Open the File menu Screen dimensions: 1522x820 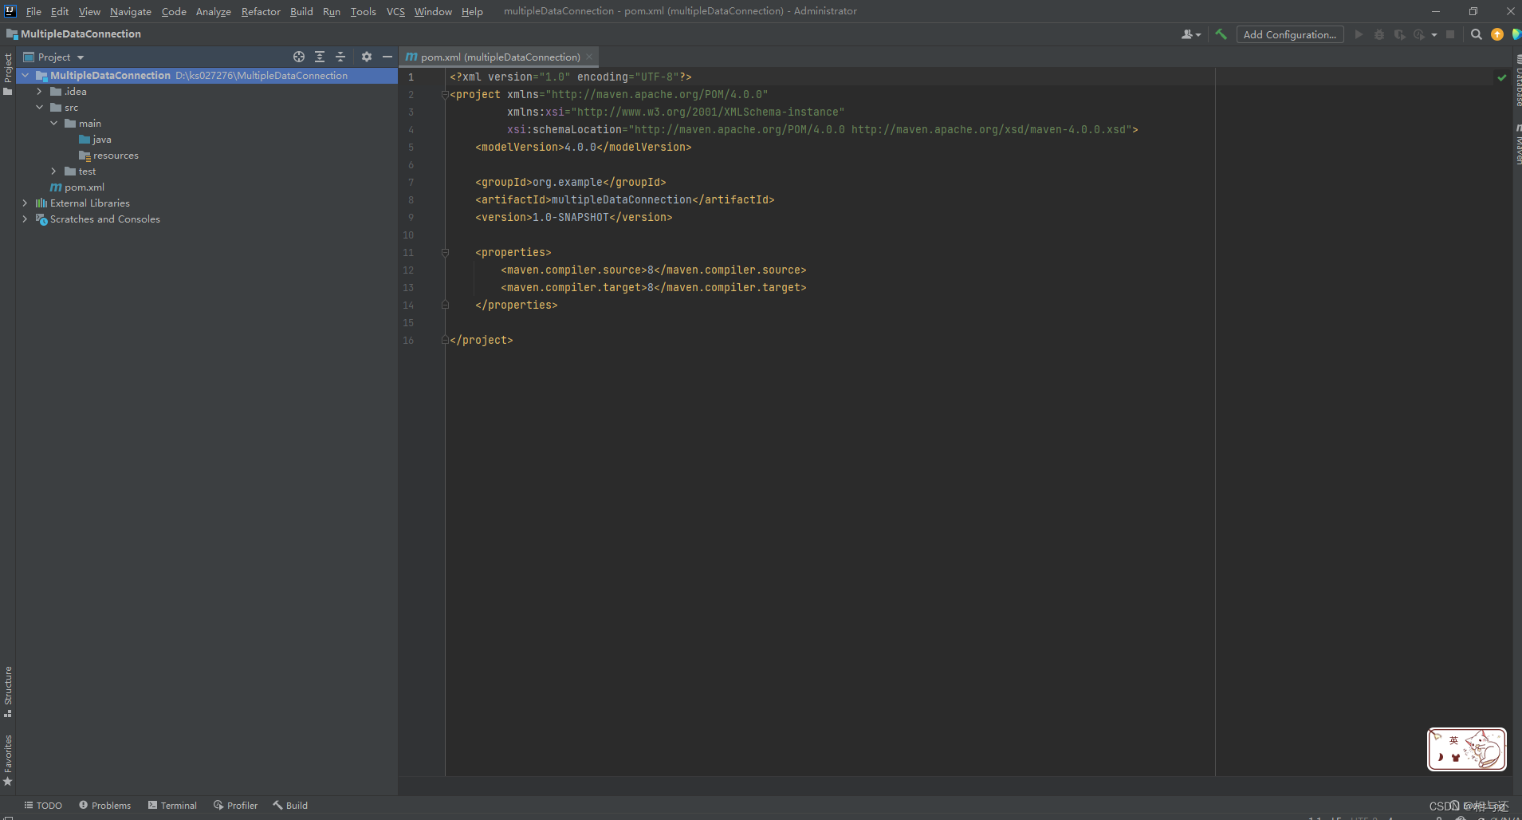pyautogui.click(x=33, y=11)
